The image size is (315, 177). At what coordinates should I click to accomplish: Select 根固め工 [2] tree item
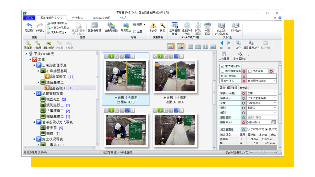pos(53,99)
